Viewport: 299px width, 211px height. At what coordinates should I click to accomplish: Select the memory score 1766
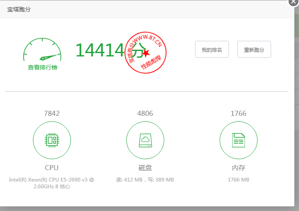point(238,113)
